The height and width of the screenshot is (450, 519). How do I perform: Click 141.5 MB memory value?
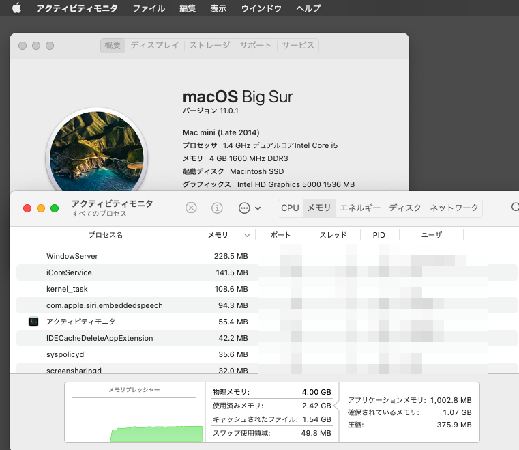click(232, 272)
